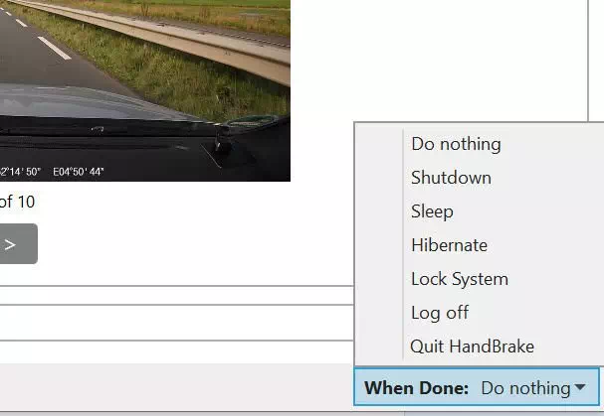Screen dimensions: 604x416
Task: Select 'Do nothing' from When Done menu
Action: [480, 144]
